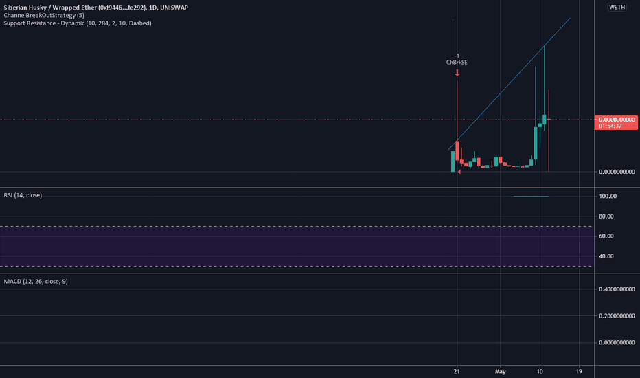640x378 pixels.
Task: Select the blue ascending trend line
Action: tap(509, 84)
